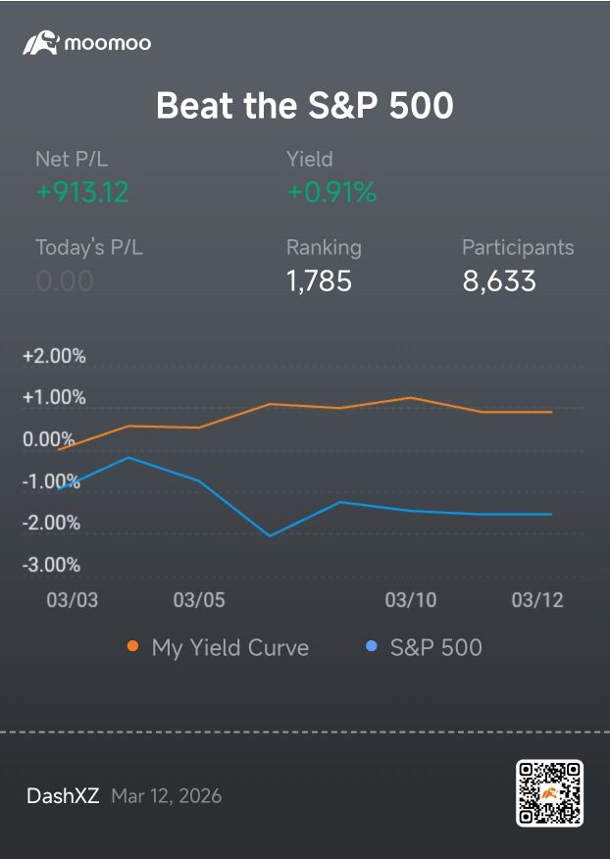Click the Yield value +0.91%

332,192
